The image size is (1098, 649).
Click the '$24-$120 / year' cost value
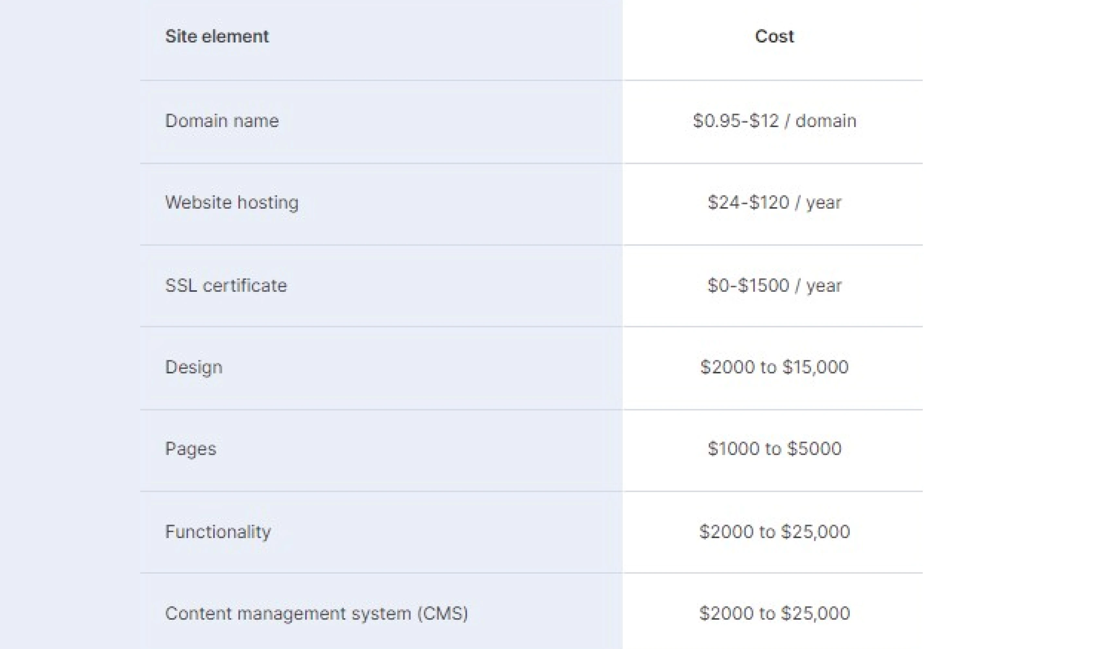click(775, 202)
